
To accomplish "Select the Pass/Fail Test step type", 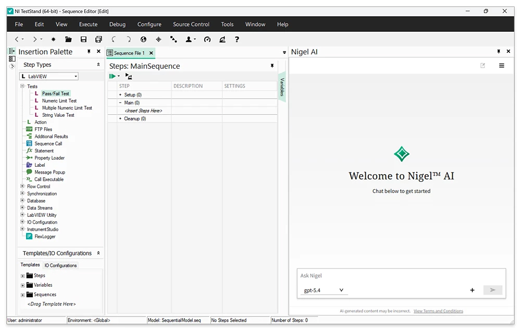I will point(56,93).
